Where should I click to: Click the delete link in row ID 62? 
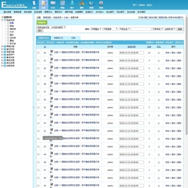point(179,52)
